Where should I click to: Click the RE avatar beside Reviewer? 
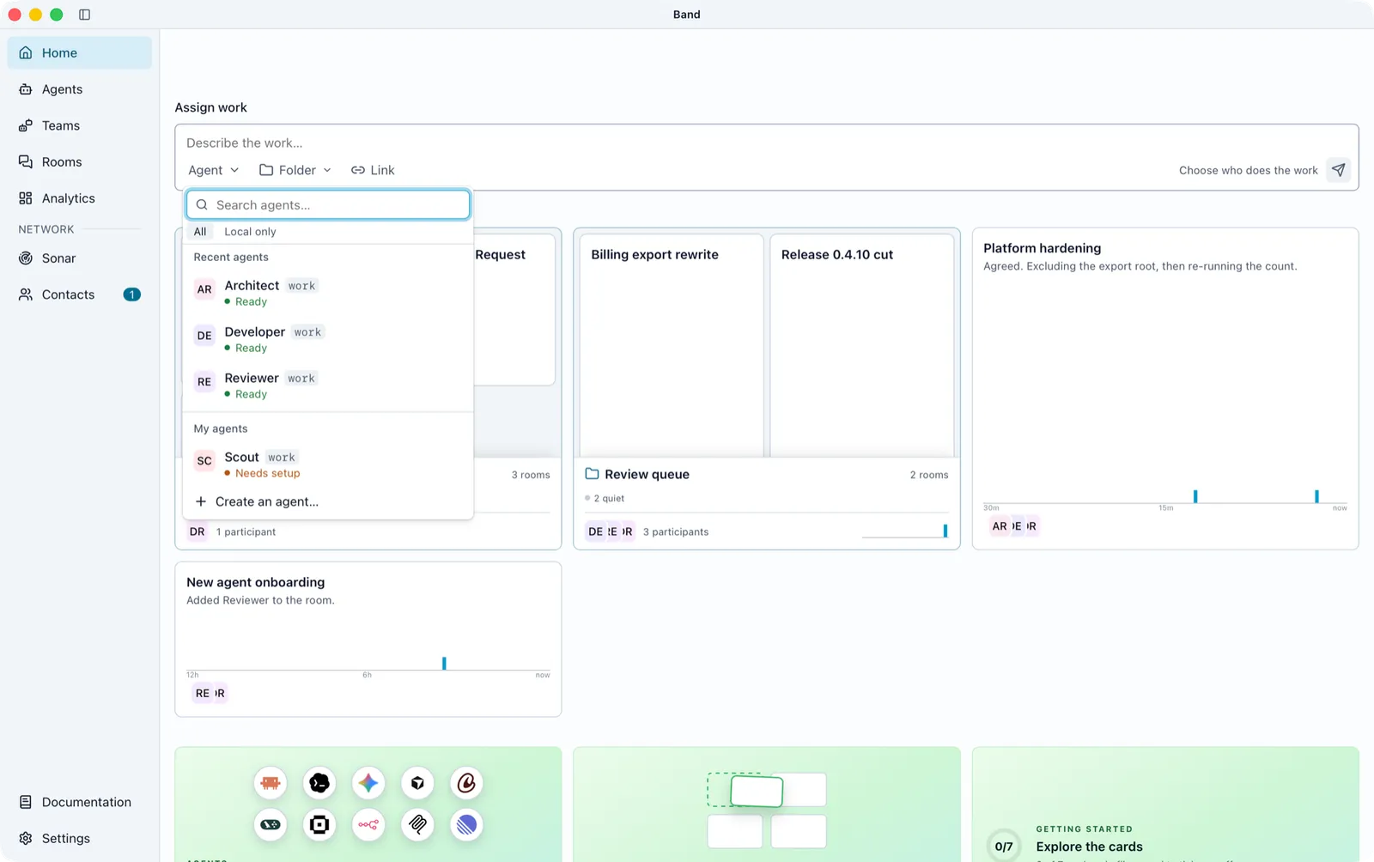pyautogui.click(x=204, y=382)
